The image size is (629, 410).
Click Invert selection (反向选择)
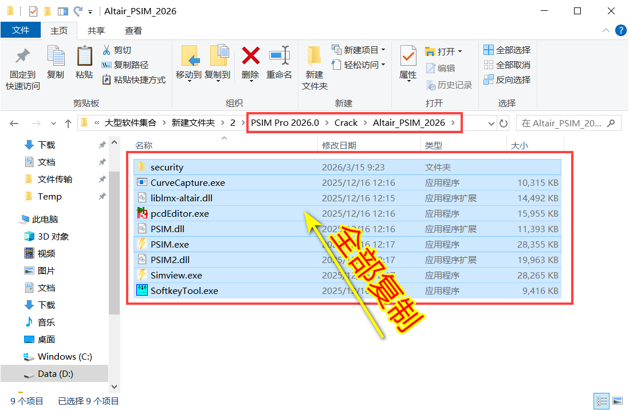[507, 79]
